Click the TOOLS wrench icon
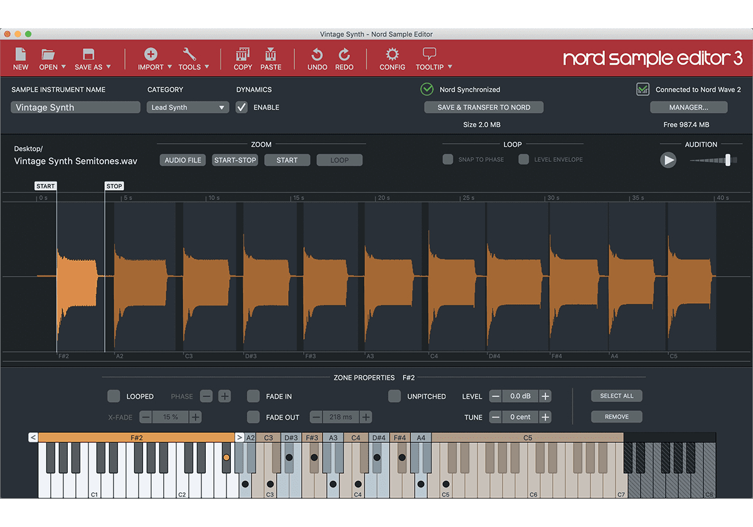Screen dimensions: 753x527 [x=190, y=54]
